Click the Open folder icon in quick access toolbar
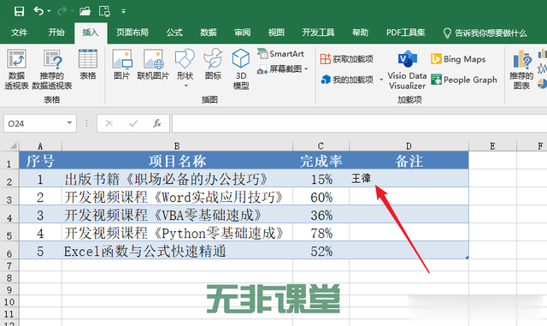This screenshot has height=326, width=547. [x=85, y=11]
